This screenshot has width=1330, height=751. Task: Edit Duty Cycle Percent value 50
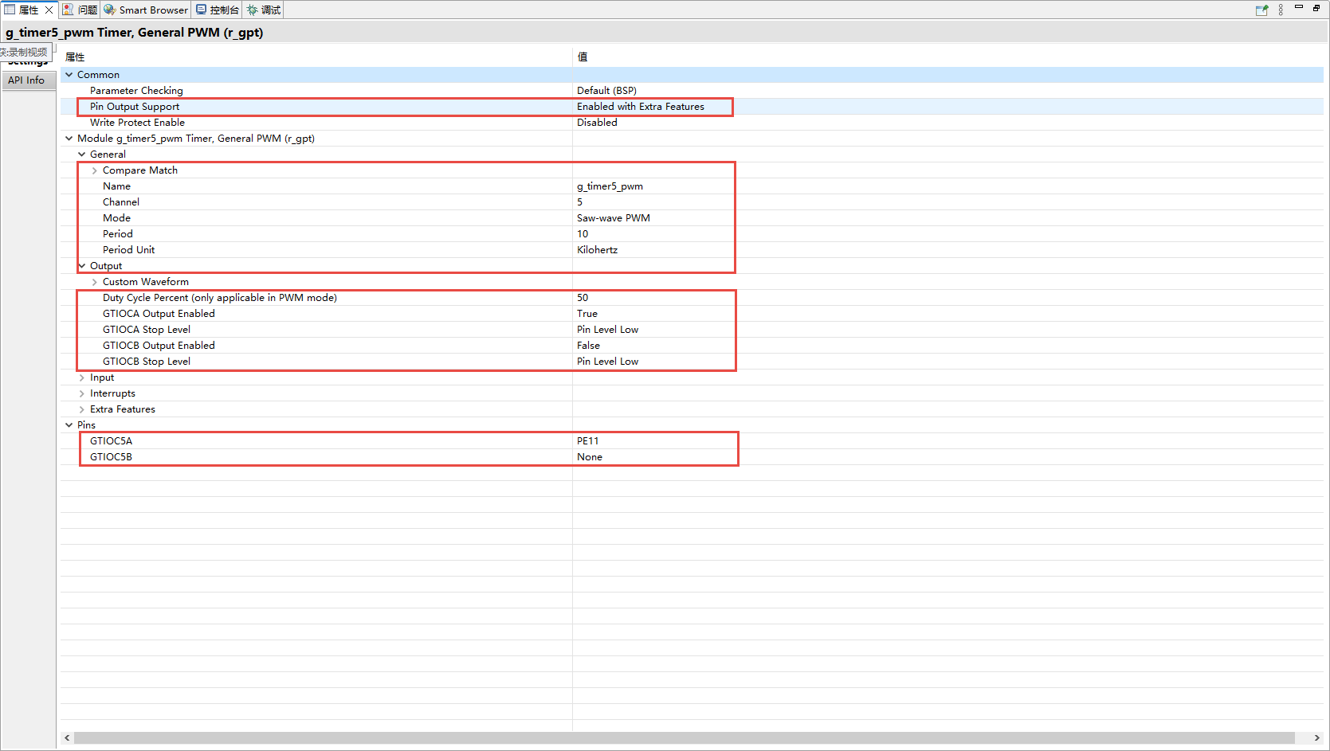point(583,298)
